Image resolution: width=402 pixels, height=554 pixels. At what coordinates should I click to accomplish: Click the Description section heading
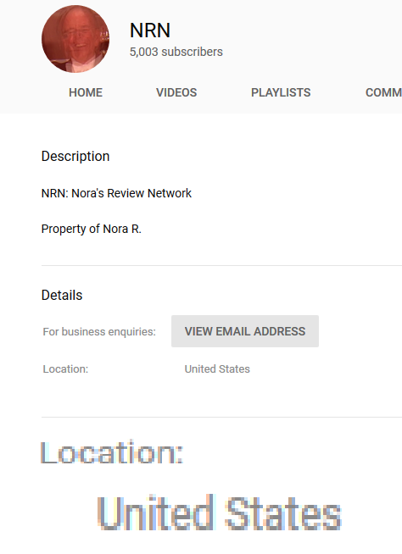(75, 157)
